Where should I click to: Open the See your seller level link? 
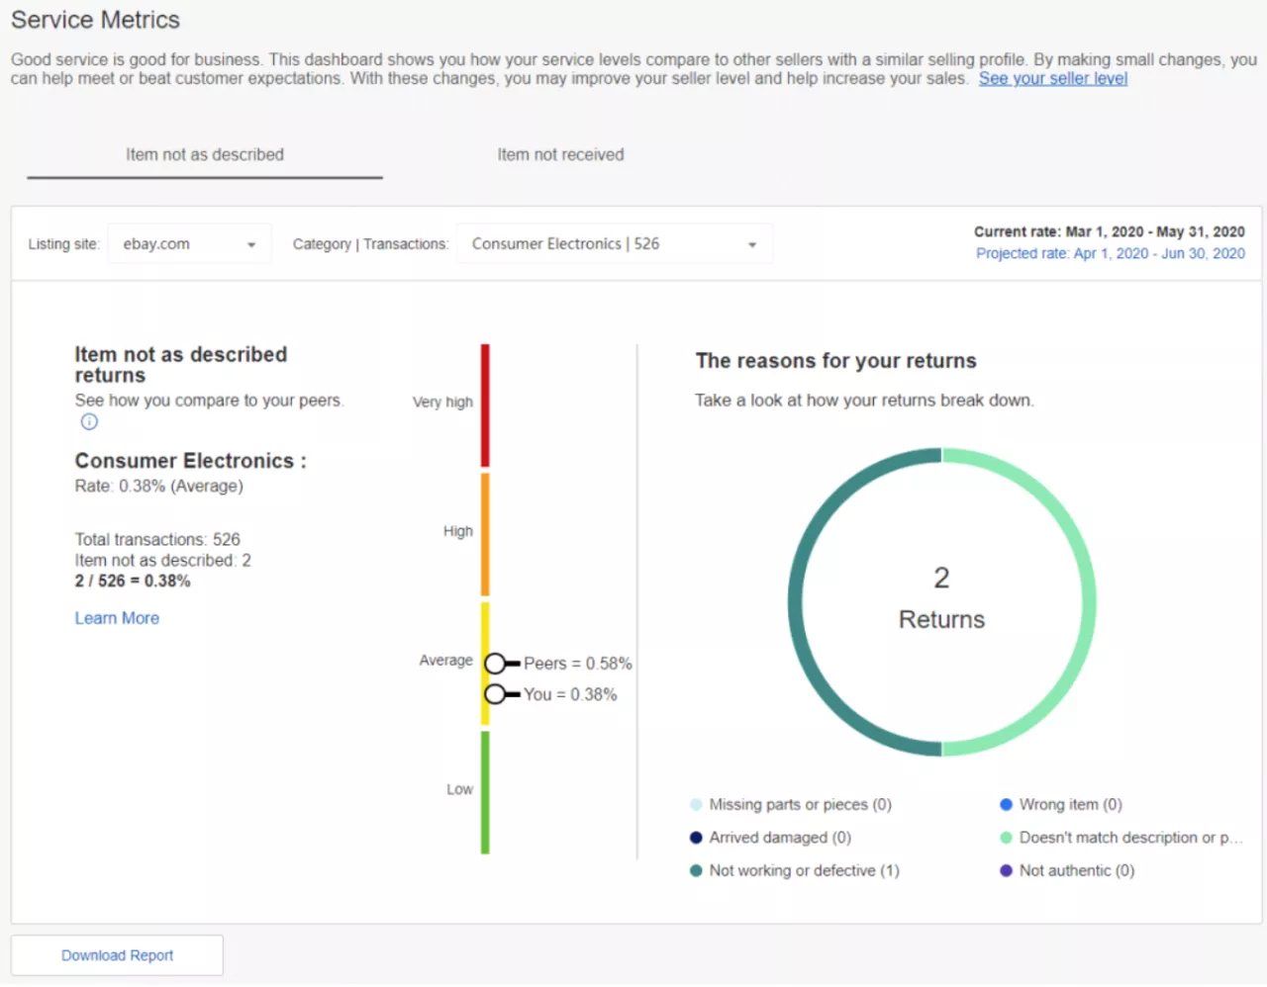[x=1052, y=79]
